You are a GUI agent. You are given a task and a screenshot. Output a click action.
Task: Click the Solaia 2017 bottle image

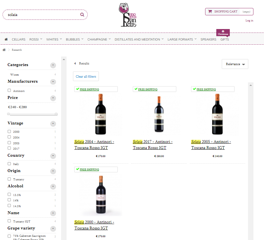tap(159, 114)
